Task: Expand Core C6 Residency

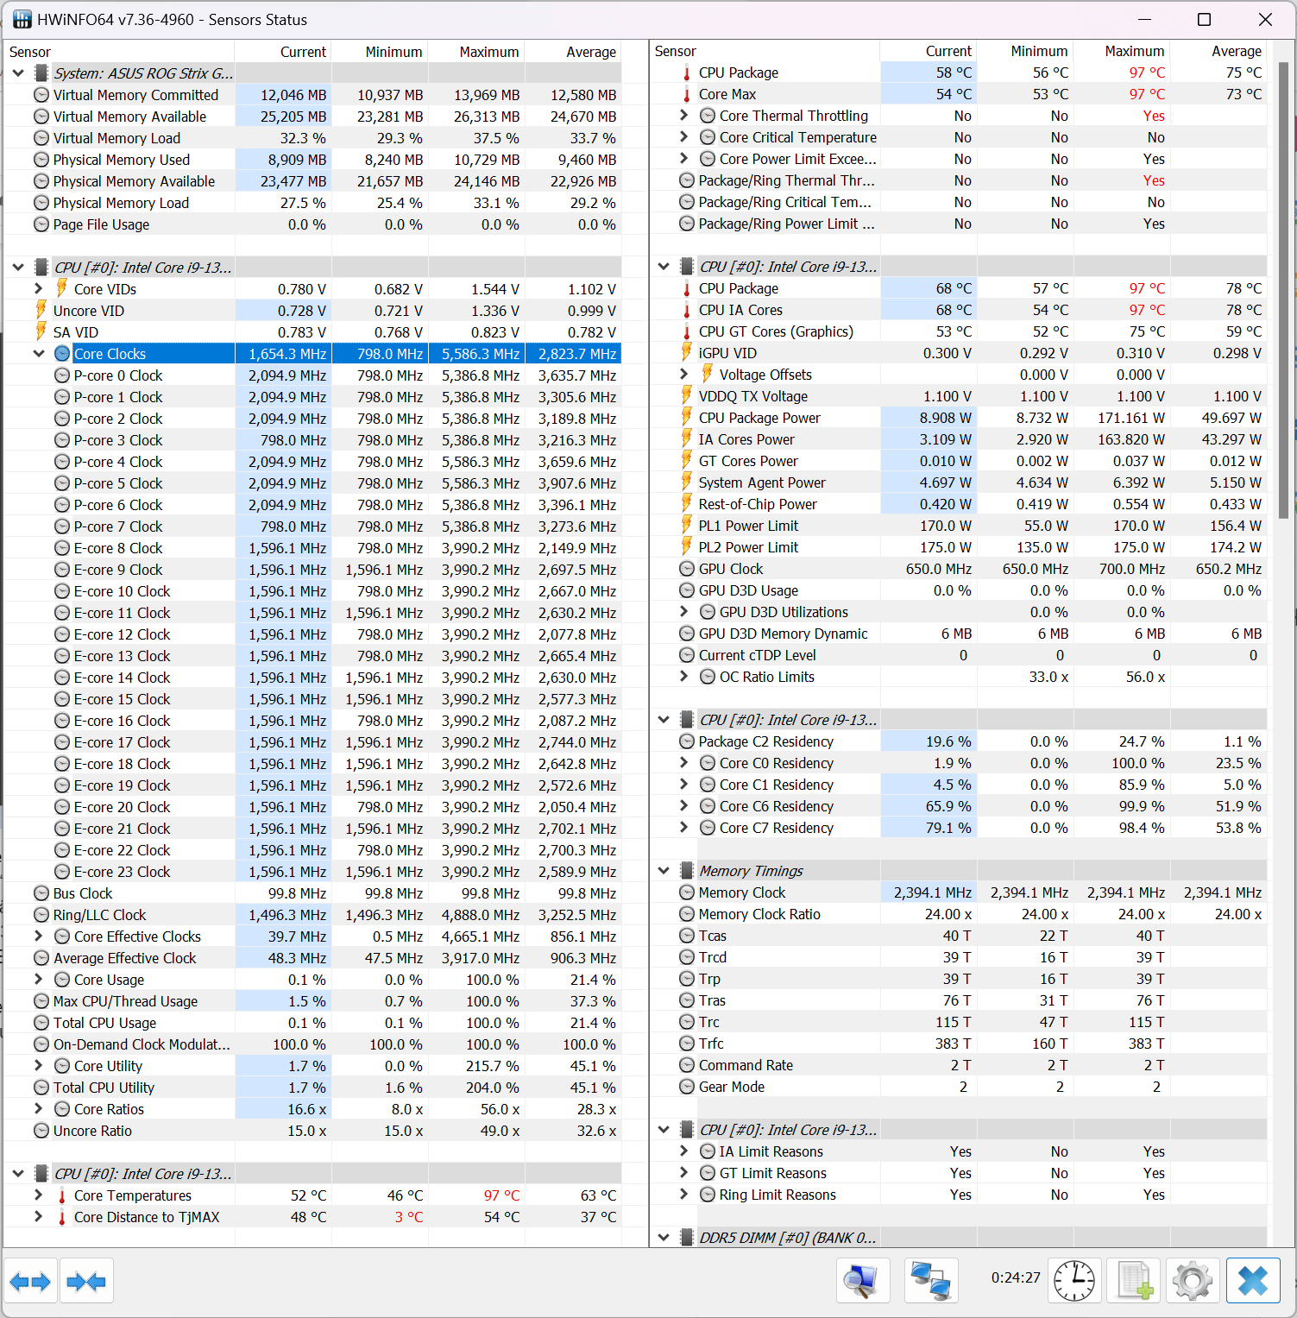Action: [683, 806]
